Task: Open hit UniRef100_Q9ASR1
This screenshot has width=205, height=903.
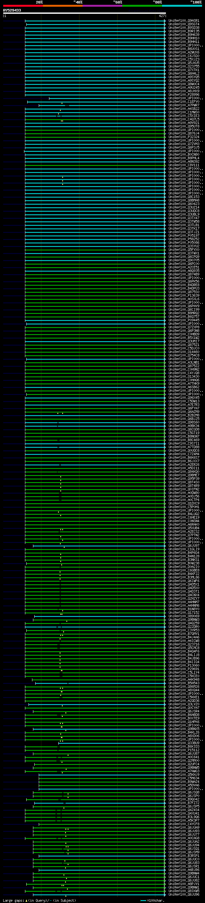Action: pos(184,21)
